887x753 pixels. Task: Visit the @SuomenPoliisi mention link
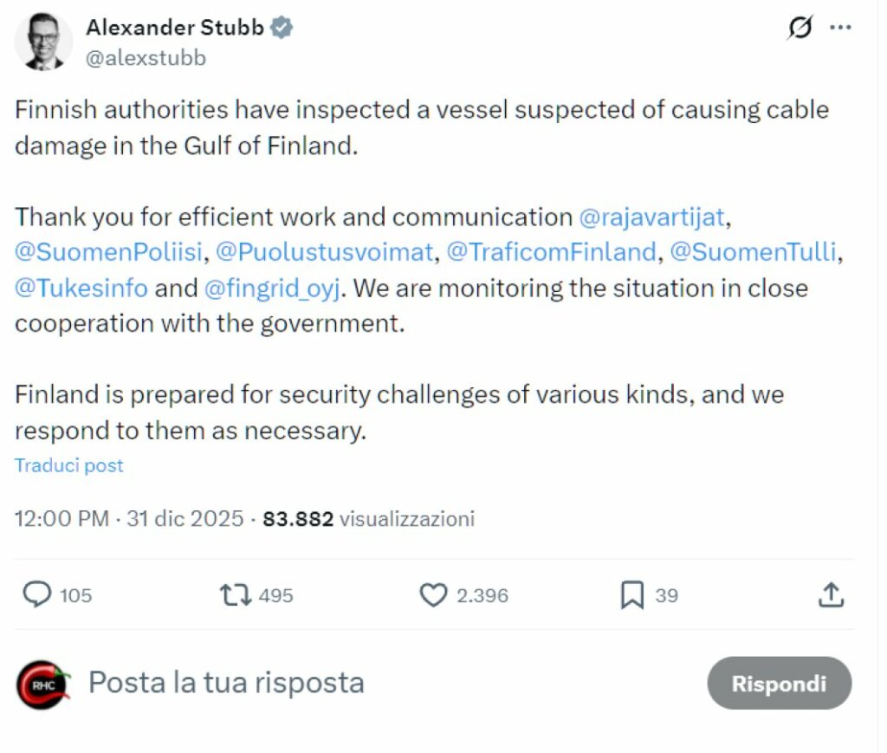point(108,252)
